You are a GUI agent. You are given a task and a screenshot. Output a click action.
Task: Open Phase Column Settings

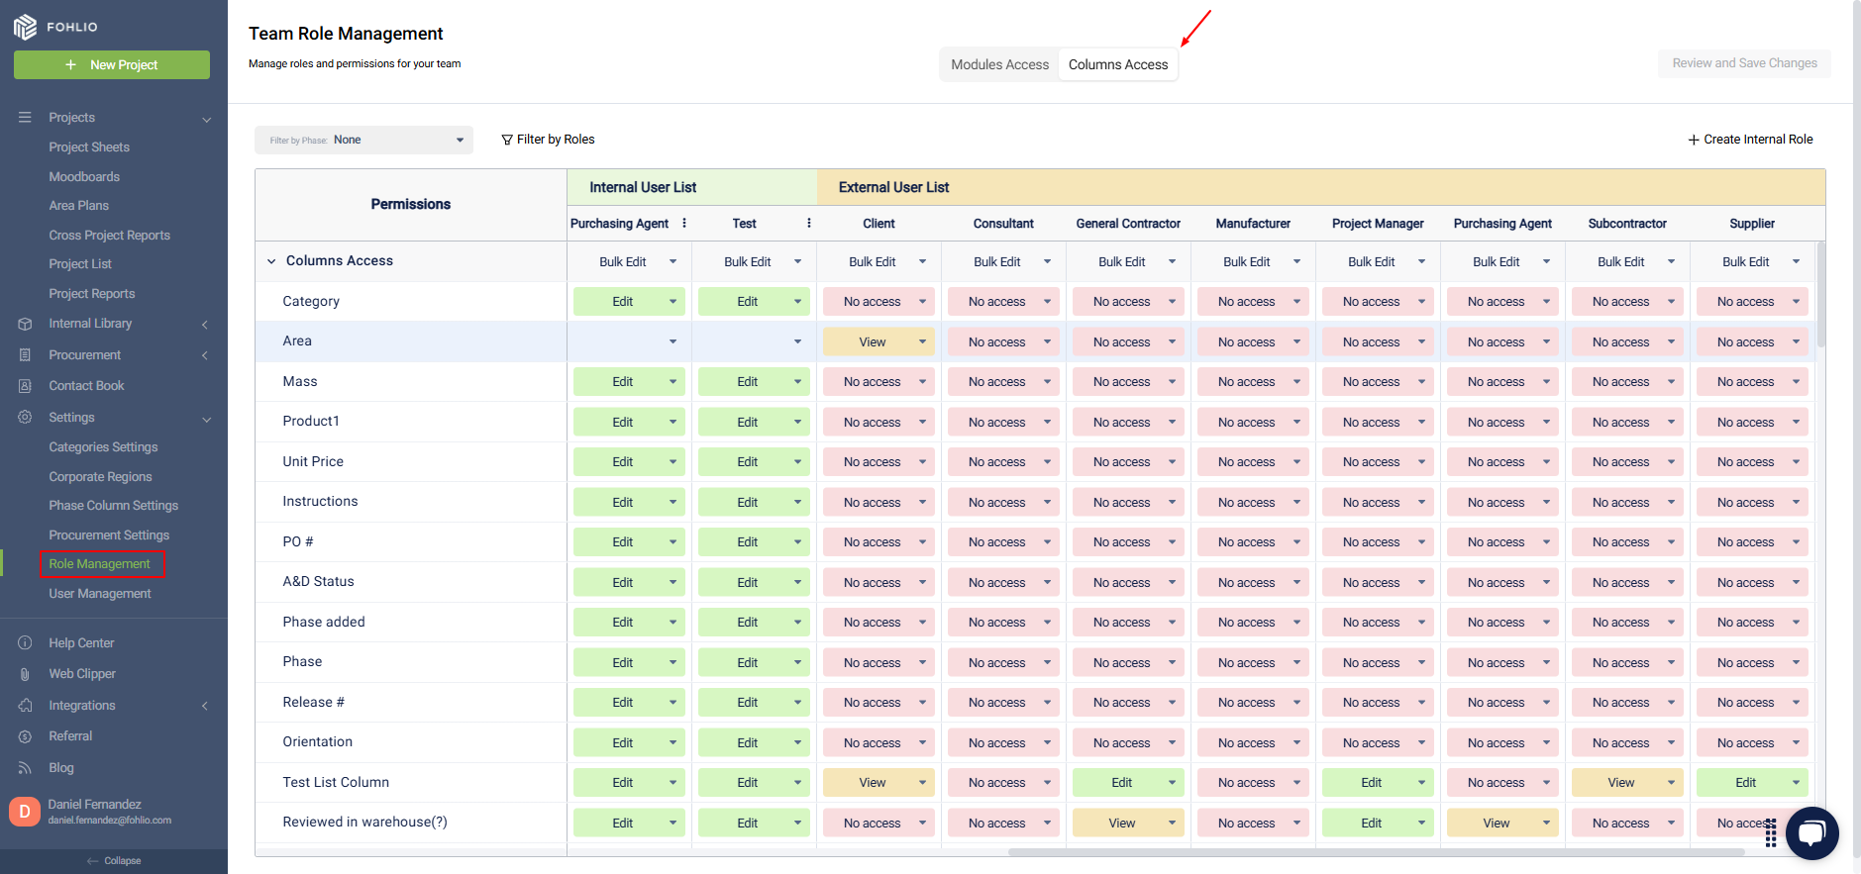(113, 506)
